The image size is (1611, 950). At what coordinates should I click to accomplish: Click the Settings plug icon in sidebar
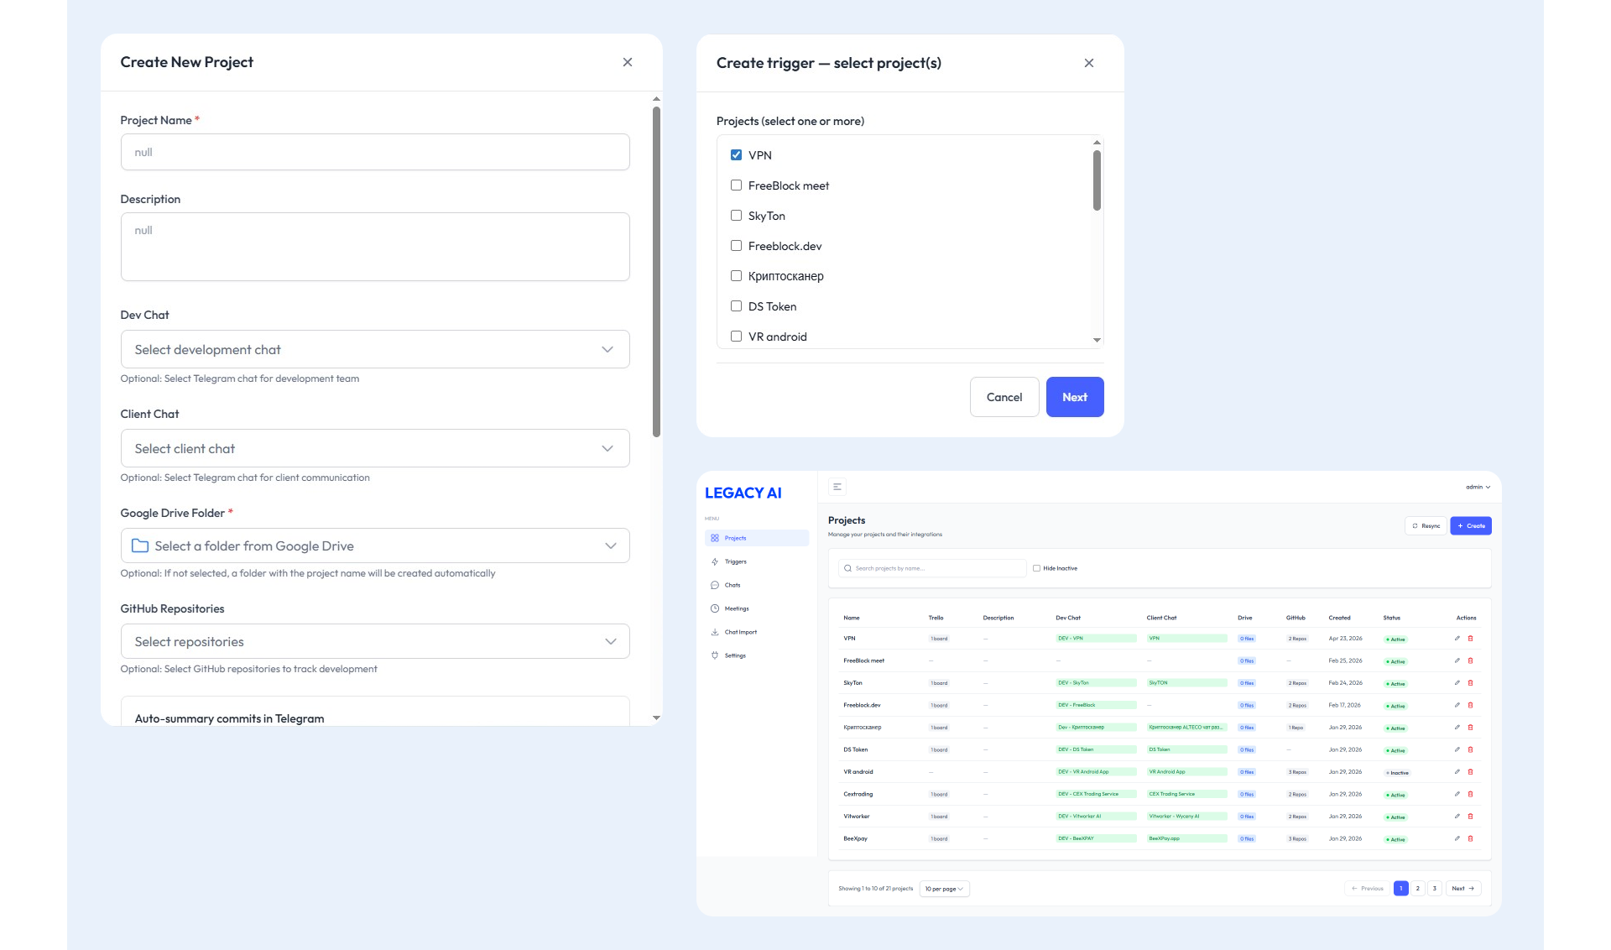click(715, 655)
